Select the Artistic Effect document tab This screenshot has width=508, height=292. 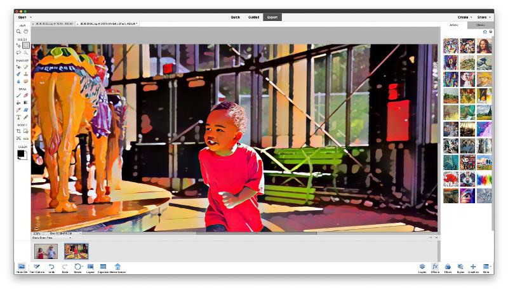click(x=108, y=23)
